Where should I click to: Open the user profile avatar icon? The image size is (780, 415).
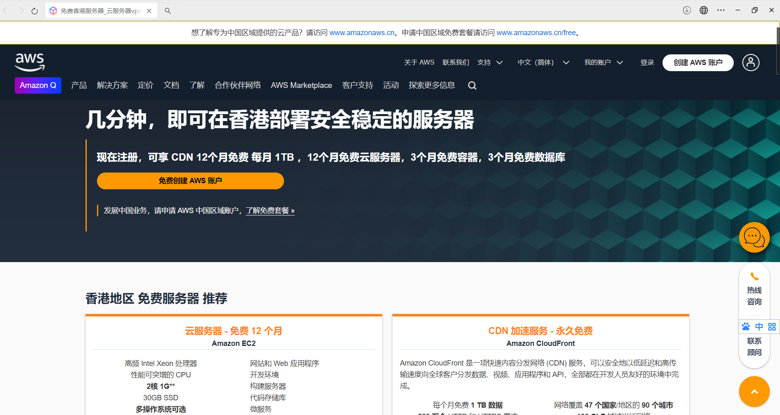pos(751,63)
